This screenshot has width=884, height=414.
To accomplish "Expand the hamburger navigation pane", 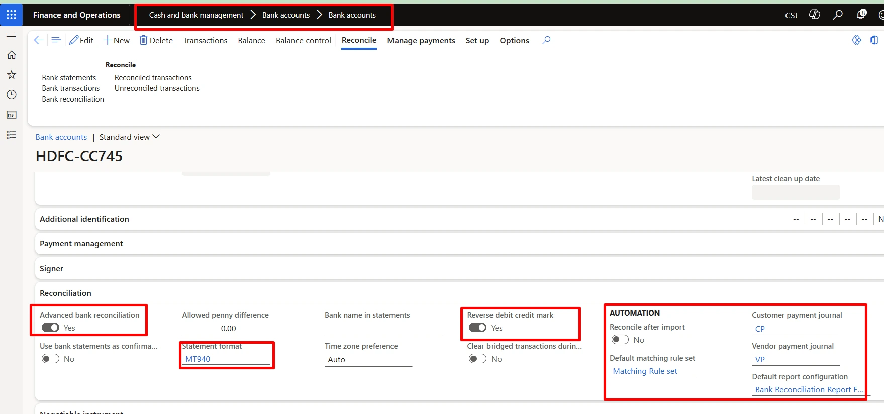I will click(11, 36).
